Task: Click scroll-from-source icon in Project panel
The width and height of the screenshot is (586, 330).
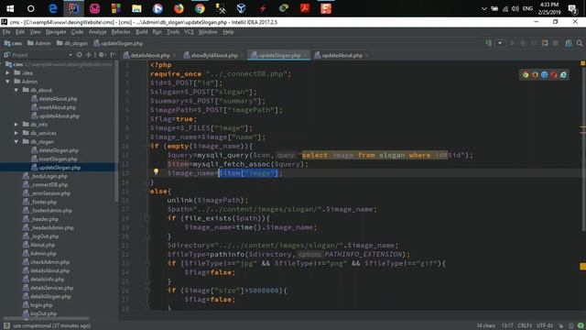Action: pos(80,55)
